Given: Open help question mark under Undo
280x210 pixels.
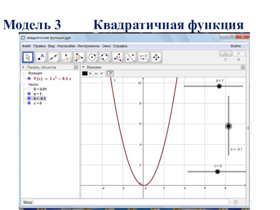Looking at the screenshot, I should click(x=225, y=59).
